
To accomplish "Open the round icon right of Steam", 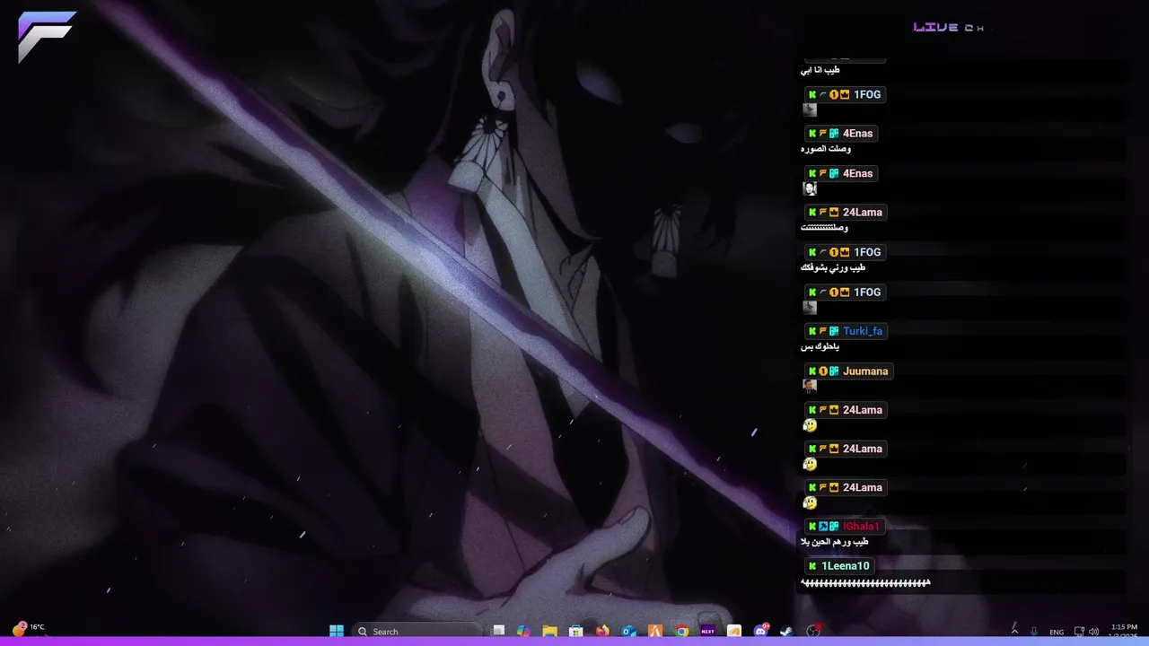I will (813, 631).
